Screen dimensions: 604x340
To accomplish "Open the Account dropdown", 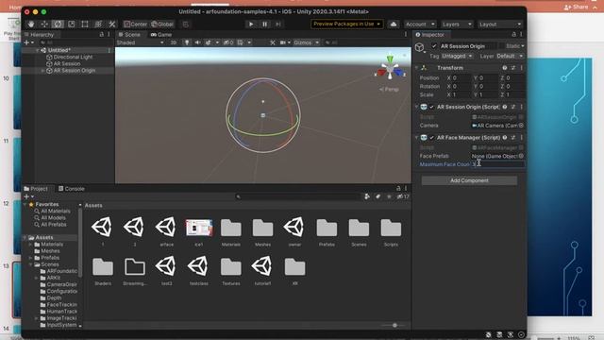I will click(x=420, y=25).
